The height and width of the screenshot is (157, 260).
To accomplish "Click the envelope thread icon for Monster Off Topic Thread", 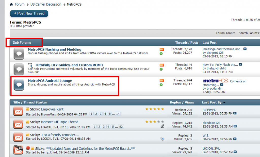I will point(18,124).
